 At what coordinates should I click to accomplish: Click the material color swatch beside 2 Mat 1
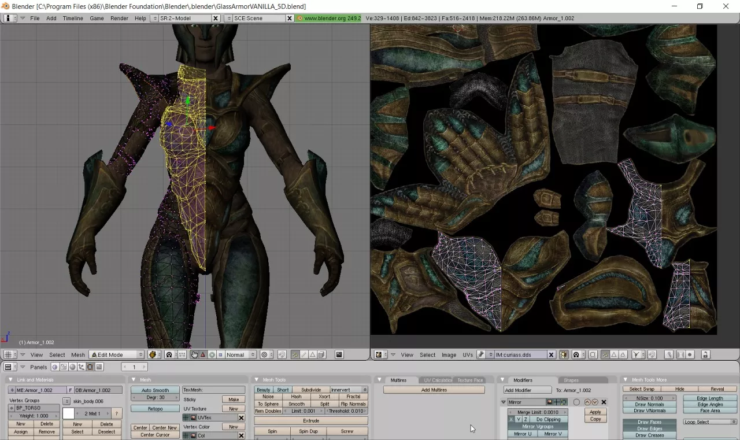pyautogui.click(x=68, y=413)
